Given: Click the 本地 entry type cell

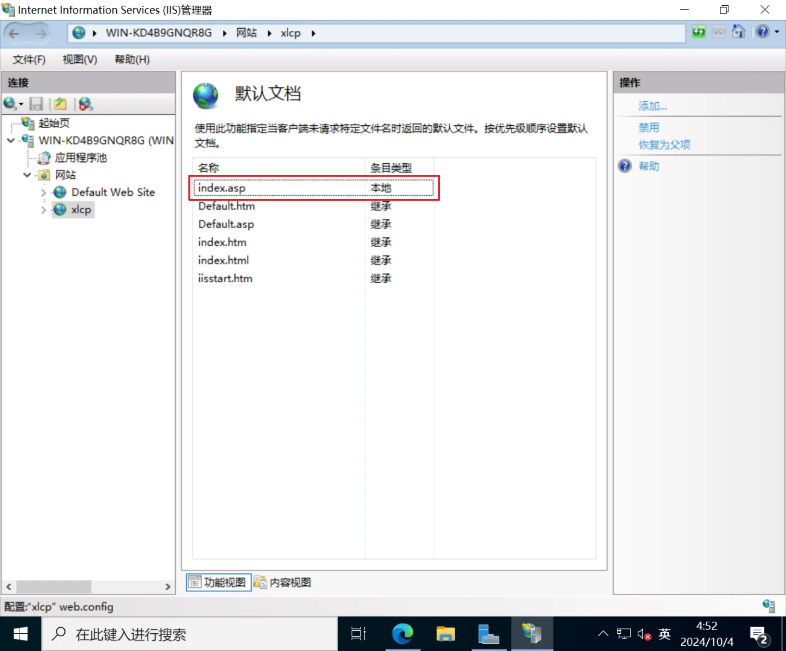Looking at the screenshot, I should pos(381,188).
